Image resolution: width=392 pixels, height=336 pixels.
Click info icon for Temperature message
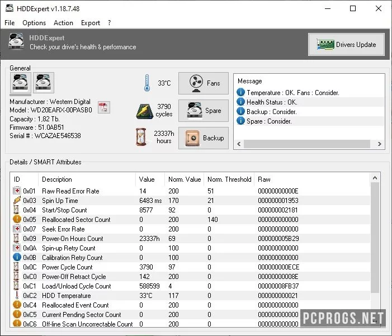tap(240, 92)
